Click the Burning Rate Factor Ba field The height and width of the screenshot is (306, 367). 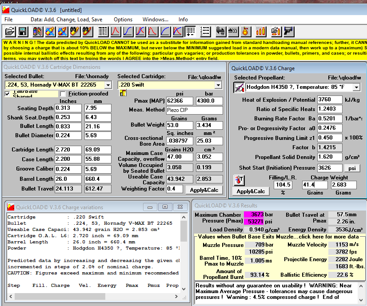pos(330,119)
